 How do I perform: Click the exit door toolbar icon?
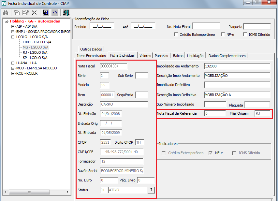click(x=66, y=13)
